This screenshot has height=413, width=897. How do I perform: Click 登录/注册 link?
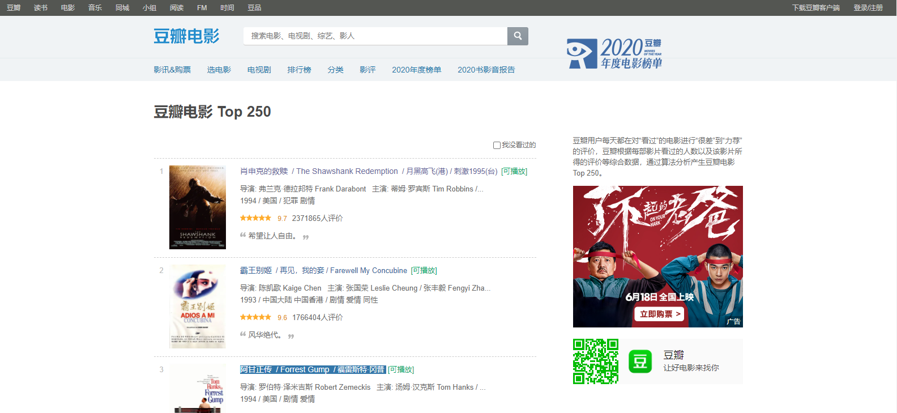tap(868, 8)
